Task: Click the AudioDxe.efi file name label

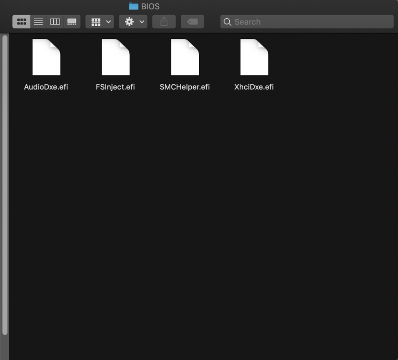Action: pos(46,87)
